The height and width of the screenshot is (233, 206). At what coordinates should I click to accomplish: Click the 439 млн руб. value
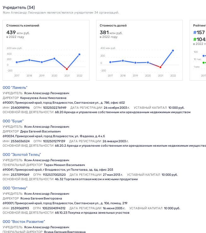[x=18, y=32]
